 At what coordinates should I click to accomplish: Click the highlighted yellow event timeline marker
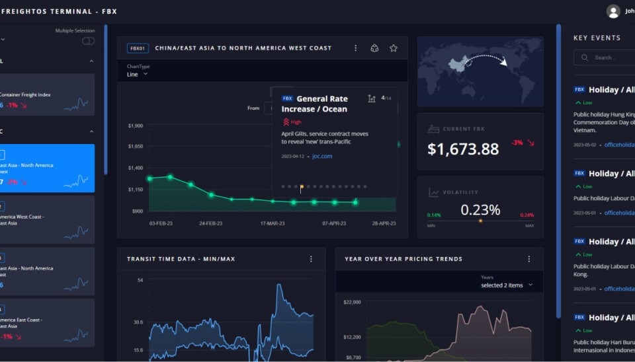(302, 187)
